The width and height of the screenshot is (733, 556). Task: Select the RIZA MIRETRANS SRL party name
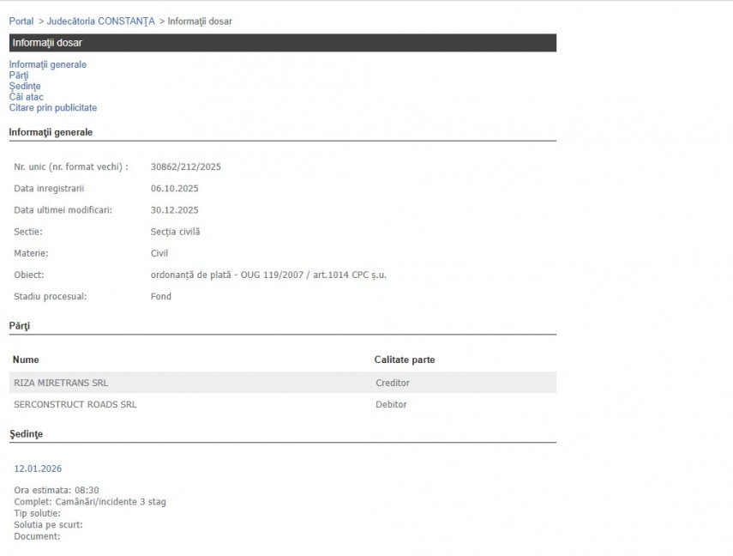(x=61, y=383)
